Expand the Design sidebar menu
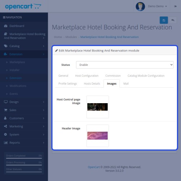Image resolution: width=181 pixels, height=181 pixels. click(24, 102)
